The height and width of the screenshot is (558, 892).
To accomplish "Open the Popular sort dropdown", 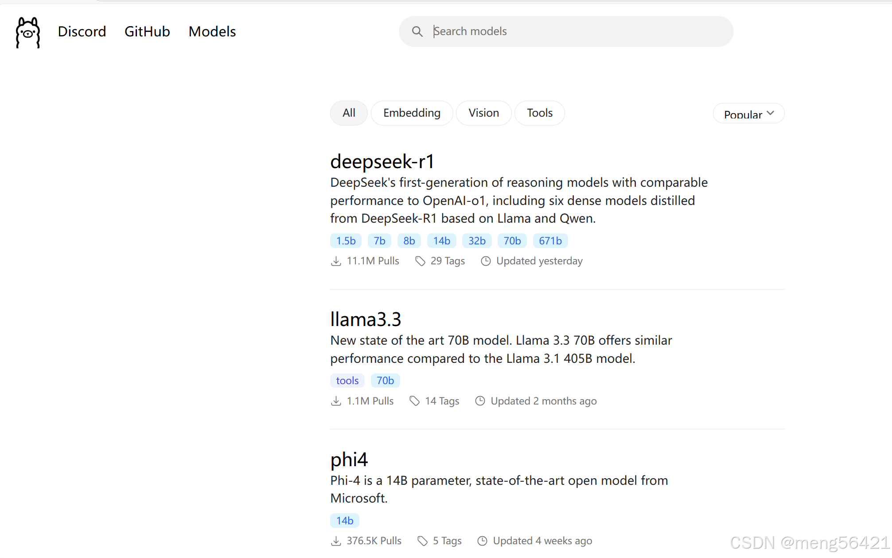I will [x=743, y=114].
